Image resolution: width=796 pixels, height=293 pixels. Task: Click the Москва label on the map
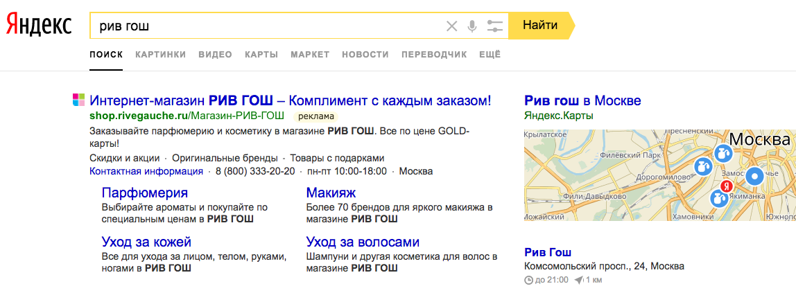click(759, 139)
